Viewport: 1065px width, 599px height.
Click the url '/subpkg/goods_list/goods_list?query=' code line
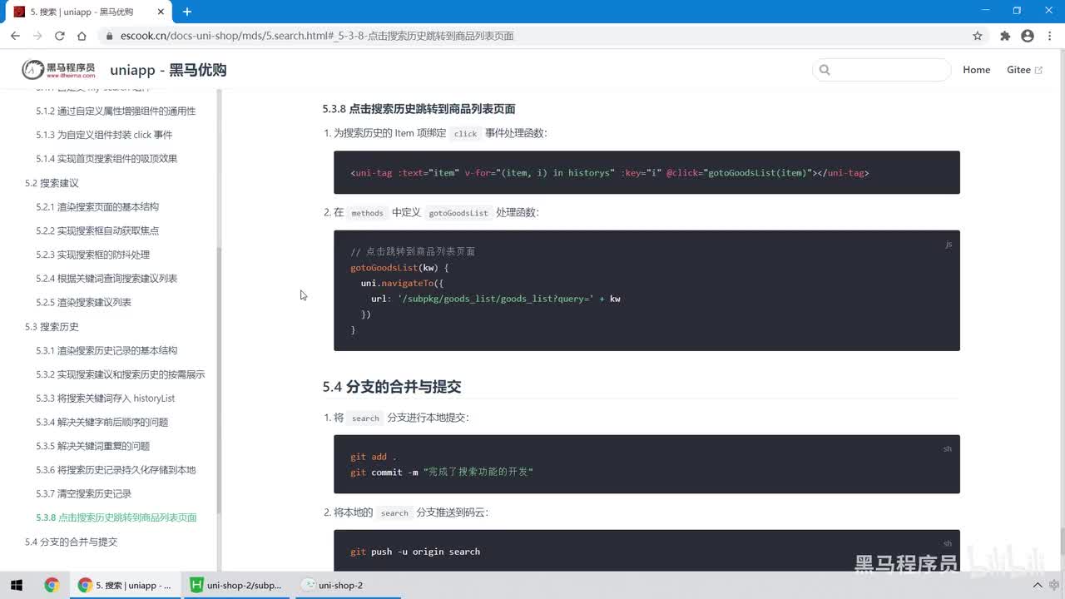(496, 299)
